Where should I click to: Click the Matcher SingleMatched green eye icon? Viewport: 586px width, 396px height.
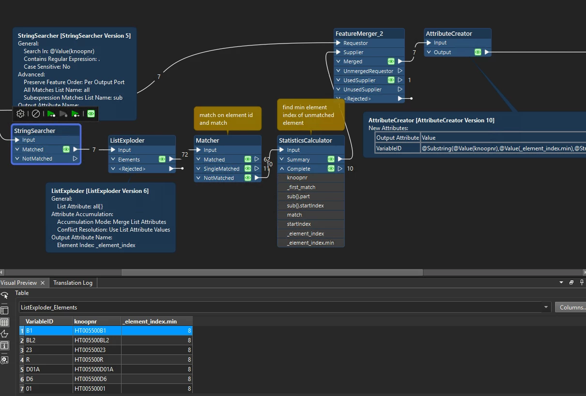[247, 169]
